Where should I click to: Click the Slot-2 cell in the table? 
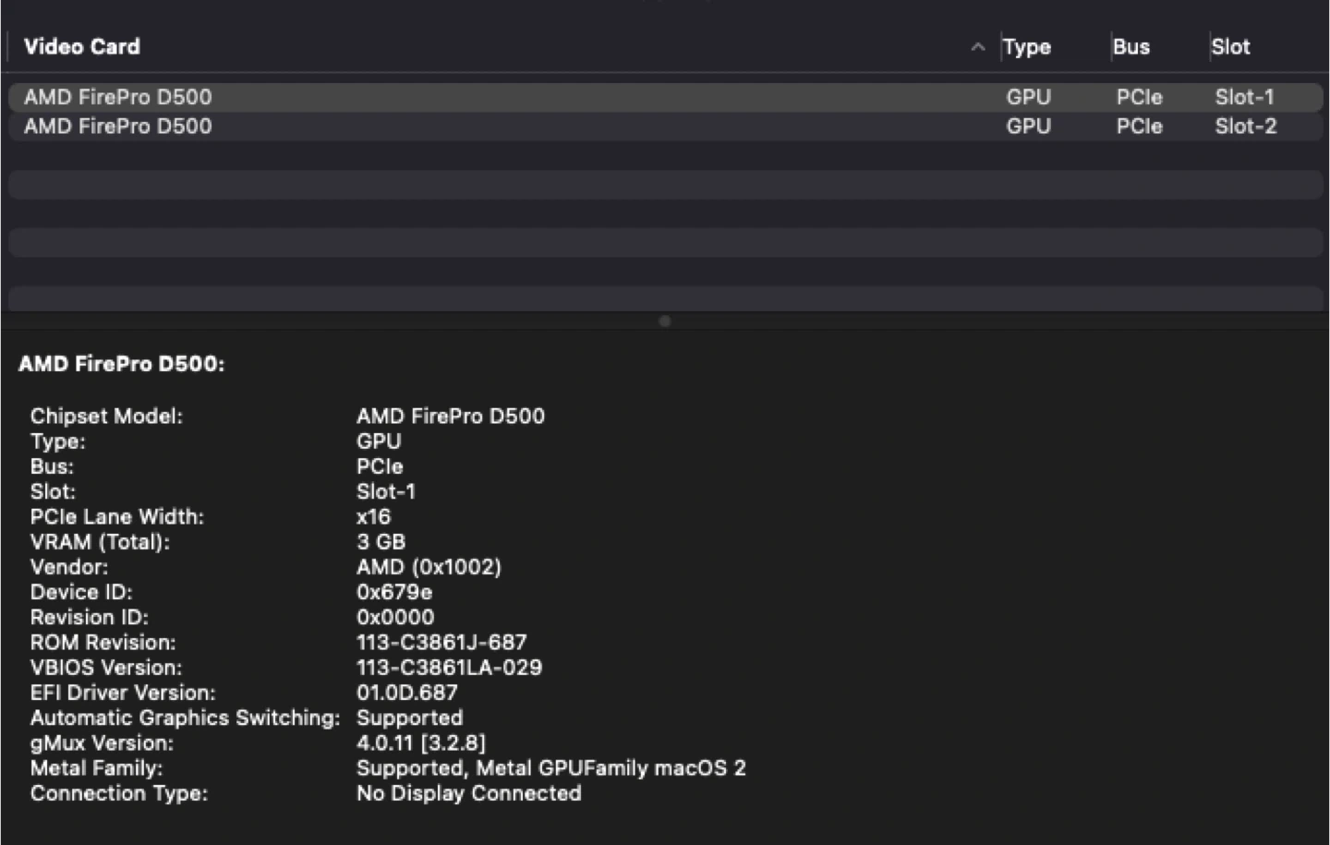[1246, 127]
